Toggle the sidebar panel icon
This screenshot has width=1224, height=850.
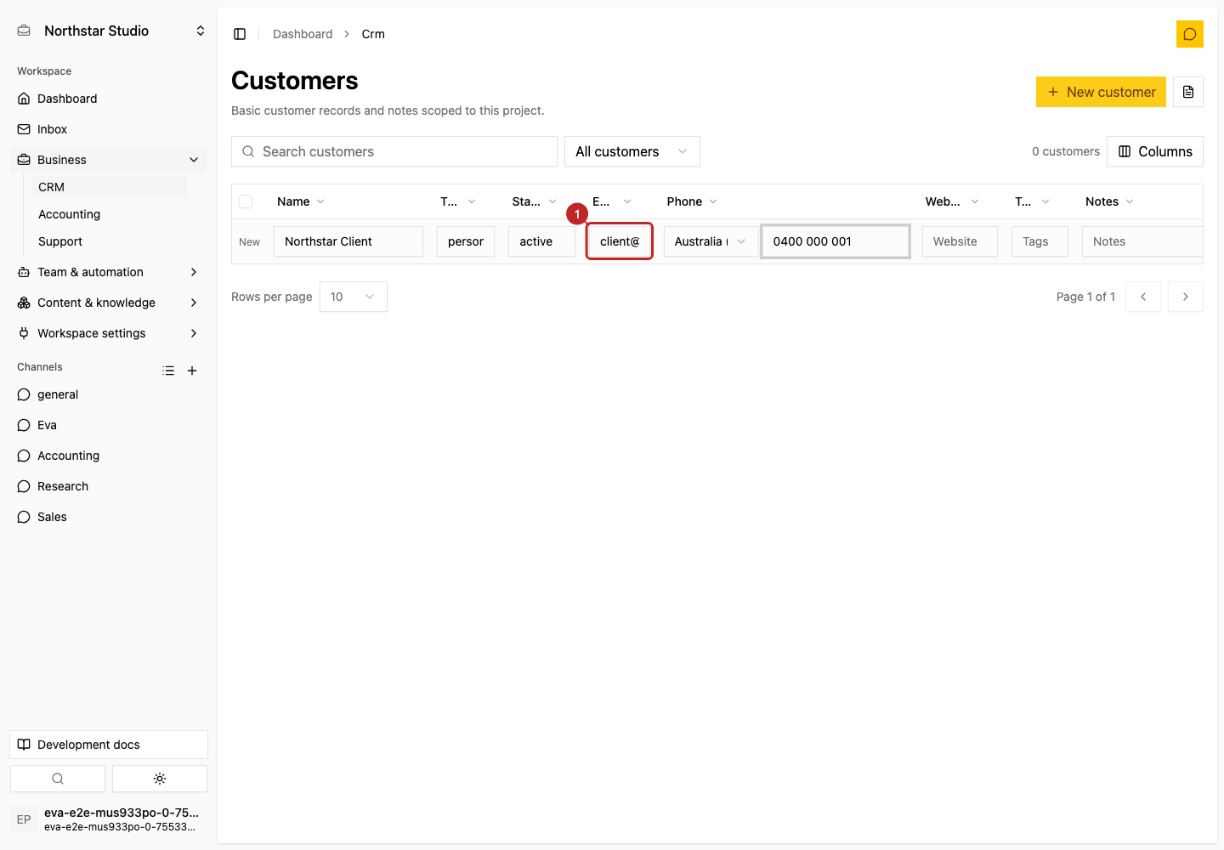click(240, 34)
